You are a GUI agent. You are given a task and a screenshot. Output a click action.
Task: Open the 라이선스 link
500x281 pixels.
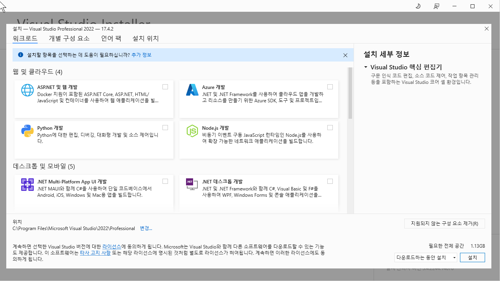click(112, 247)
